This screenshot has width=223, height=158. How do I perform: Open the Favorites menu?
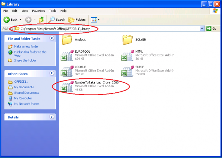point(38,11)
